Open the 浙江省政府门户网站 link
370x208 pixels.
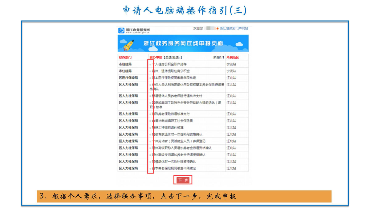(234, 28)
